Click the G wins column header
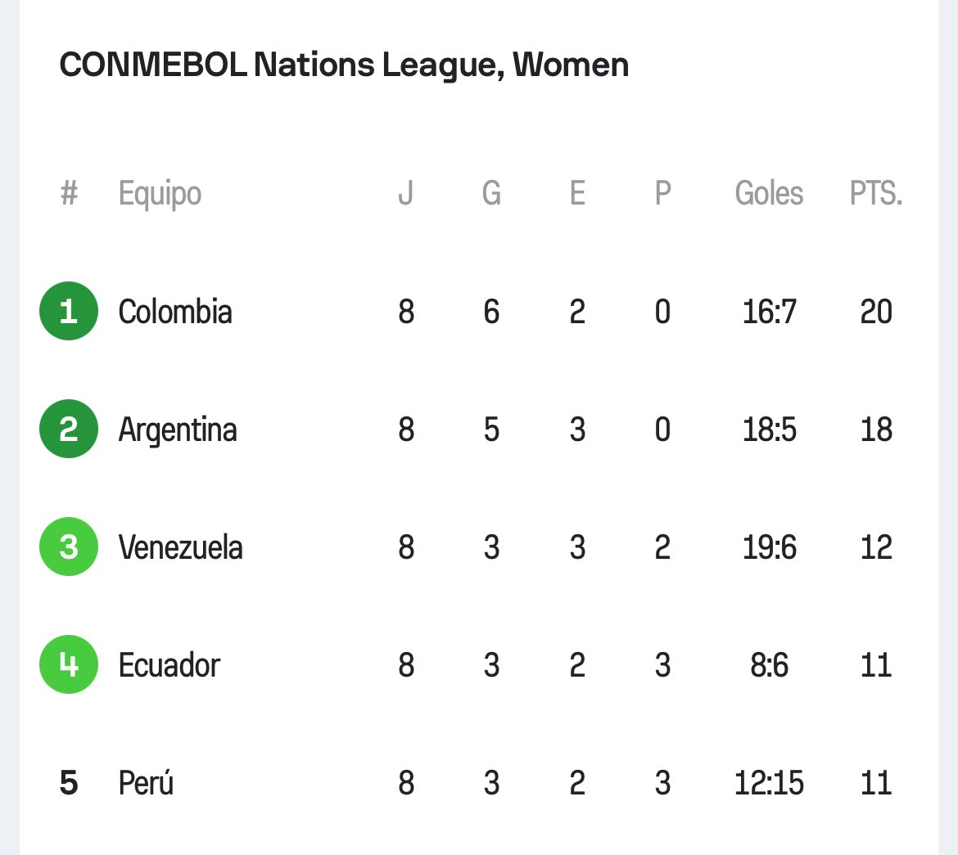This screenshot has height=855, width=958. [491, 194]
